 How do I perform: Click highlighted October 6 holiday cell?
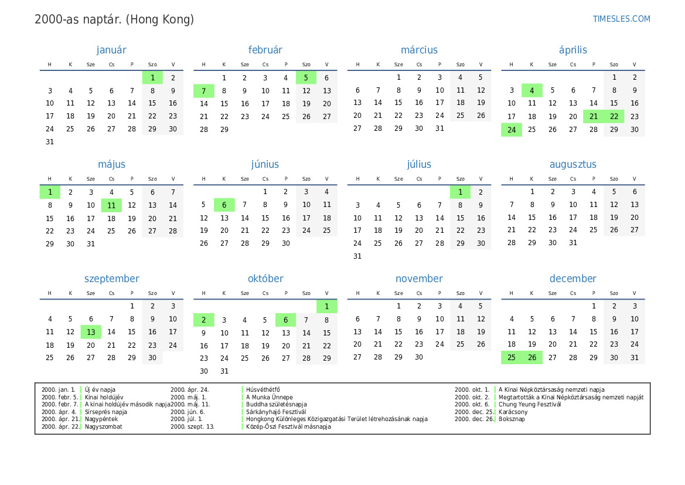point(286,320)
